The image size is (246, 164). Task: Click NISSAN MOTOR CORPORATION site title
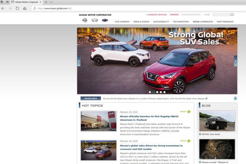coord(95,15)
